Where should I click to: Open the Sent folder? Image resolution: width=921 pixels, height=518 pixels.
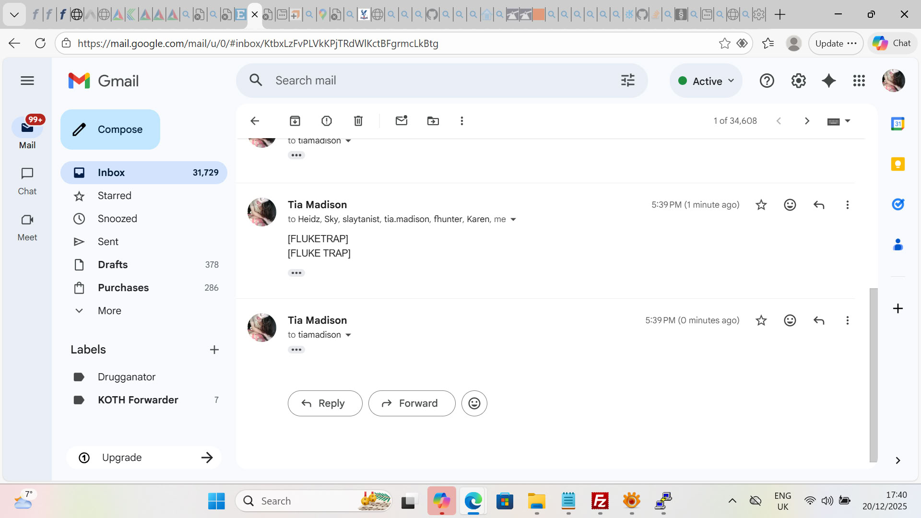[108, 242]
